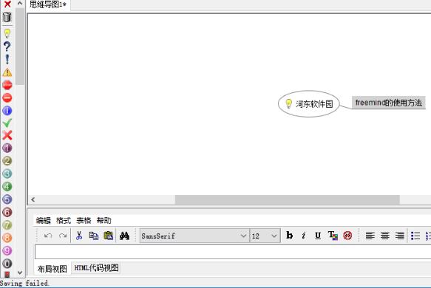Toggle italic formatting button

coord(303,236)
